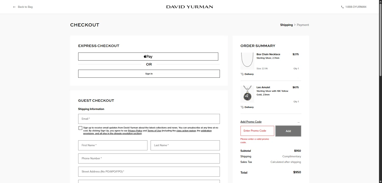
Task: Open the Leo Amulet product title
Action: click(263, 87)
